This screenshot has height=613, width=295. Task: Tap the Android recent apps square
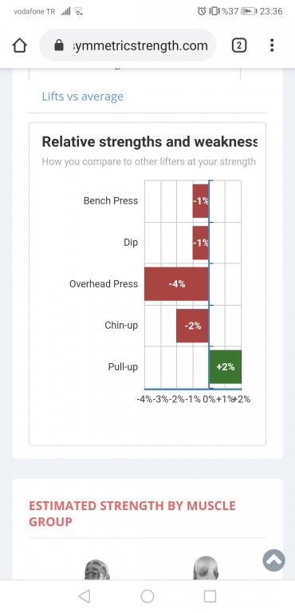tap(210, 596)
